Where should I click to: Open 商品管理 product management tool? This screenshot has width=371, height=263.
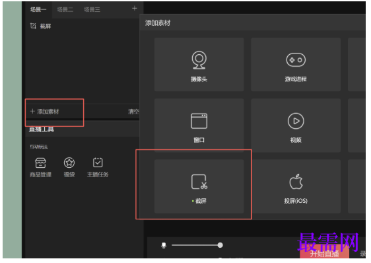(41, 167)
